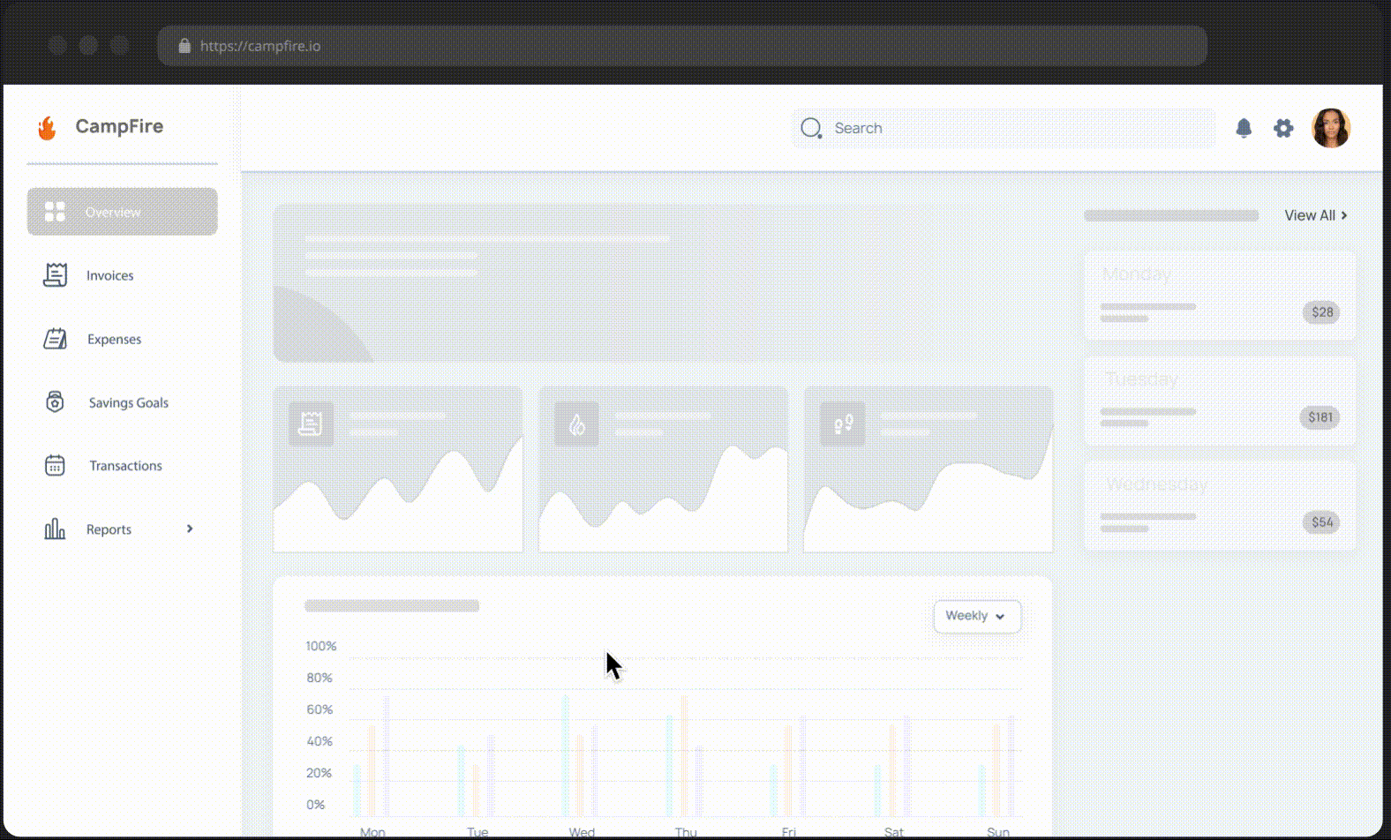
Task: Open Expenses in the sidebar
Action: 114,339
